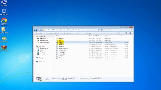Sort files by the Name column header
The image size is (161, 90).
(x=58, y=36)
